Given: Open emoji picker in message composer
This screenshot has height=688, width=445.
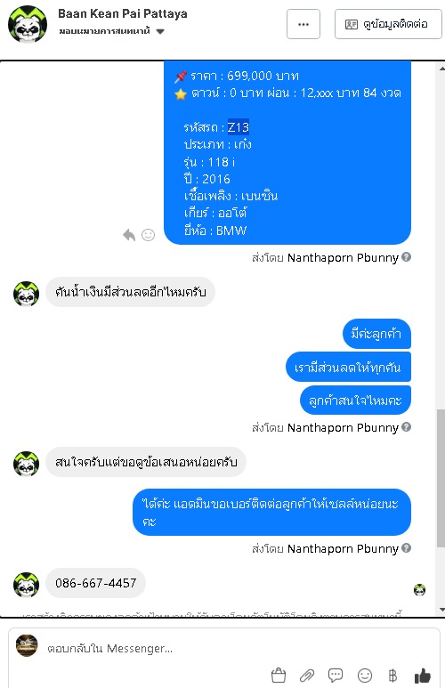Looking at the screenshot, I should (365, 676).
